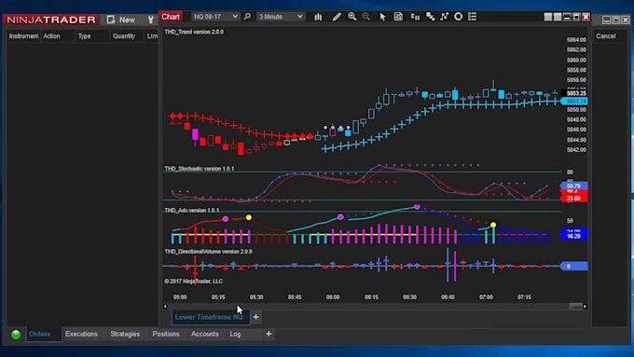Switch to the Executions tab
634x357 pixels.
tap(81, 334)
